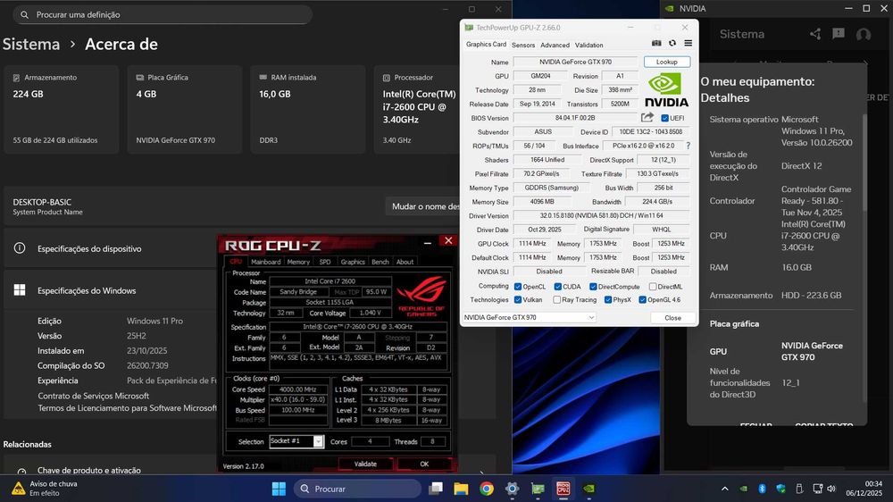Click the Bluetooth tray icon
This screenshot has width=893, height=502.
tap(762, 489)
